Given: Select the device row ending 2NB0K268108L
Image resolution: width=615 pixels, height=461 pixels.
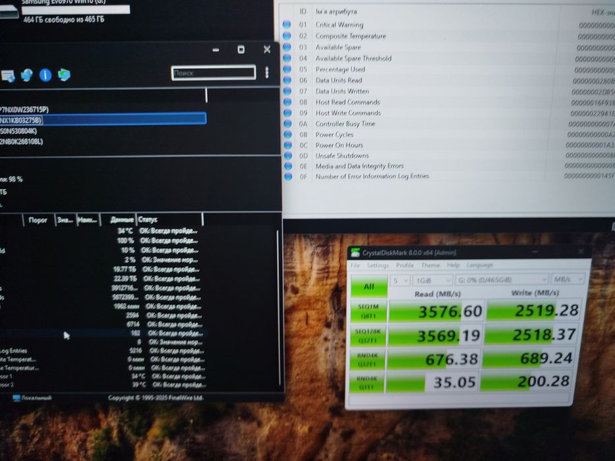Looking at the screenshot, I should click(x=103, y=142).
